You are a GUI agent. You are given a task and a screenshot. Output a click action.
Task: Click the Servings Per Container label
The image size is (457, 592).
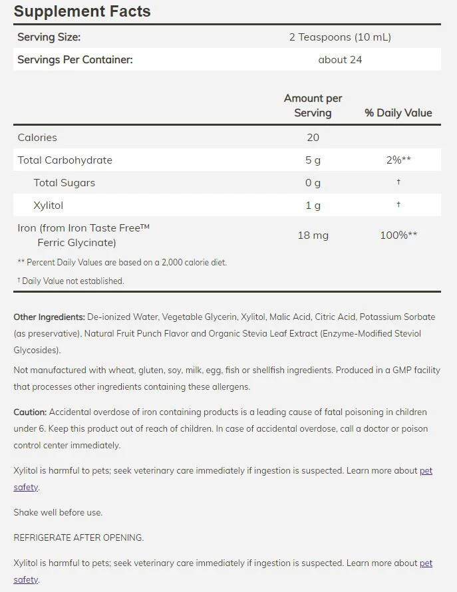click(75, 60)
